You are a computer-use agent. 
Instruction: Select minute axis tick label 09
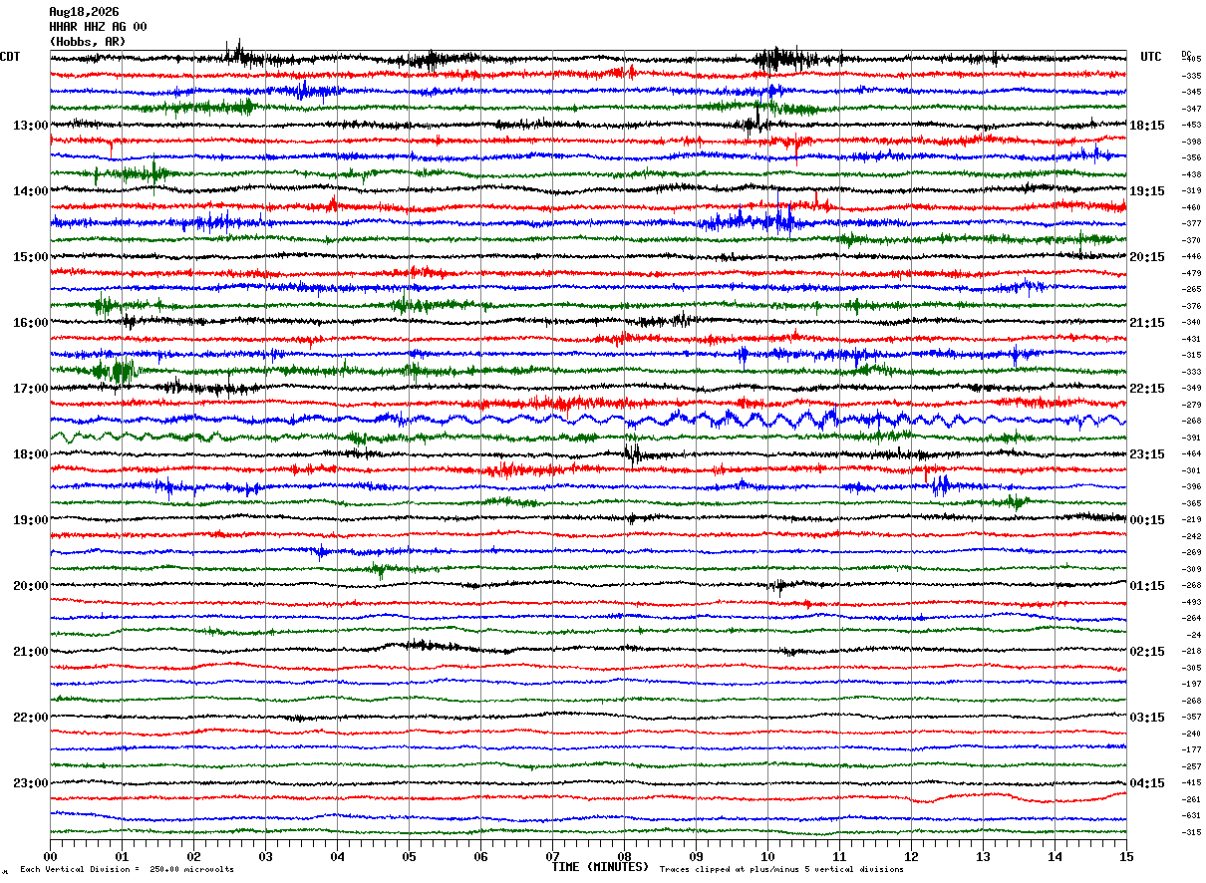click(x=696, y=857)
